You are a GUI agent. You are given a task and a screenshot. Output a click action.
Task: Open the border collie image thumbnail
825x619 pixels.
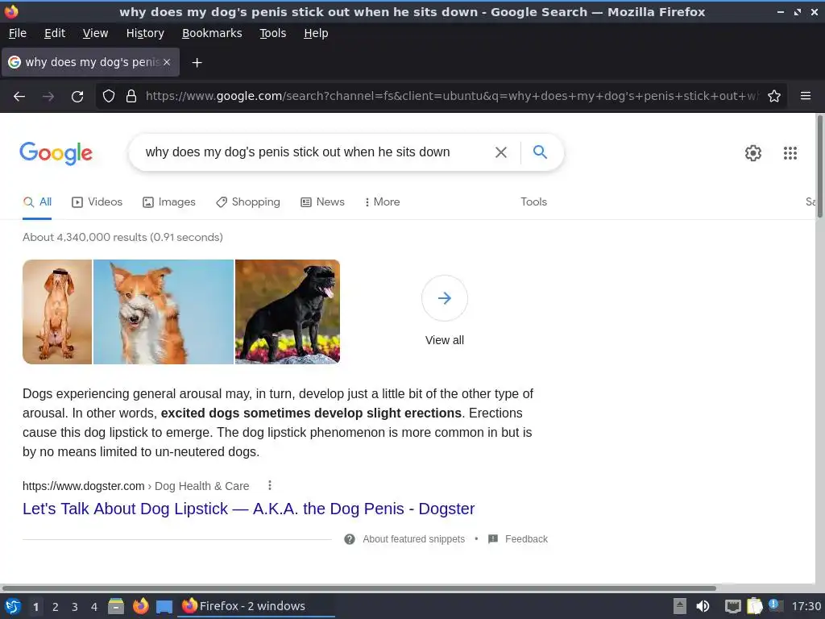(x=164, y=312)
